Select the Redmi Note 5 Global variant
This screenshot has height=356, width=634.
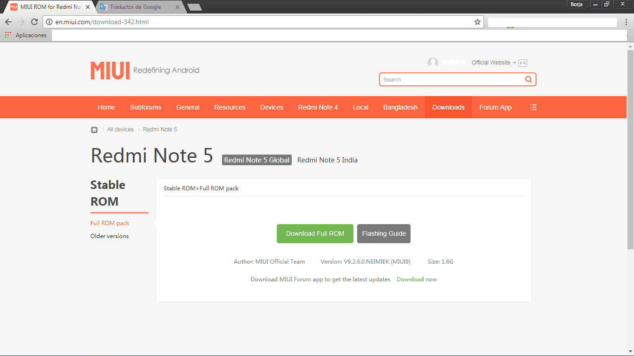click(x=257, y=160)
